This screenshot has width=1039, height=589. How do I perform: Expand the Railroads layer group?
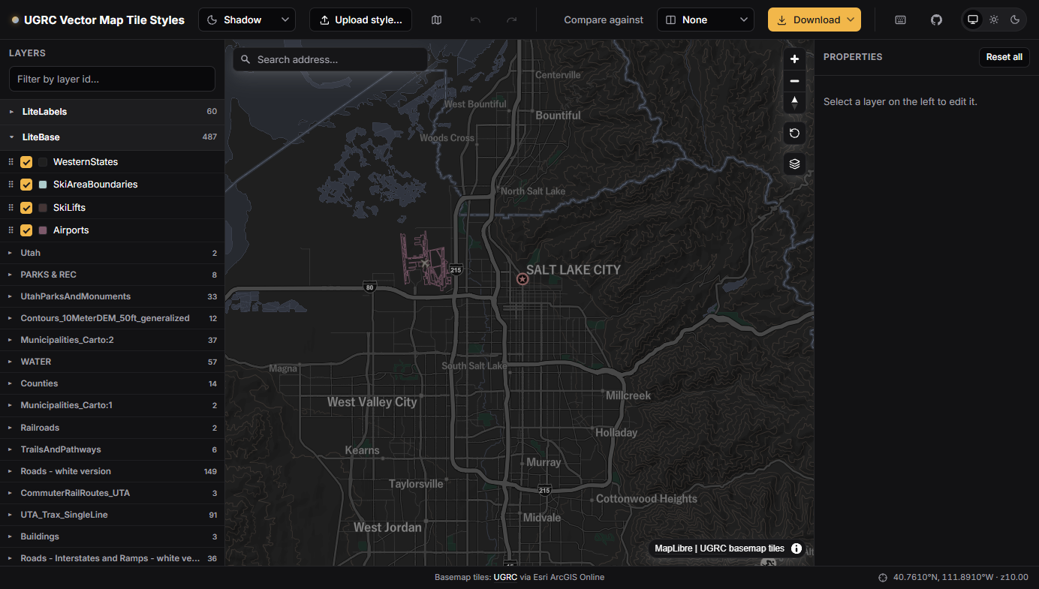pyautogui.click(x=113, y=428)
